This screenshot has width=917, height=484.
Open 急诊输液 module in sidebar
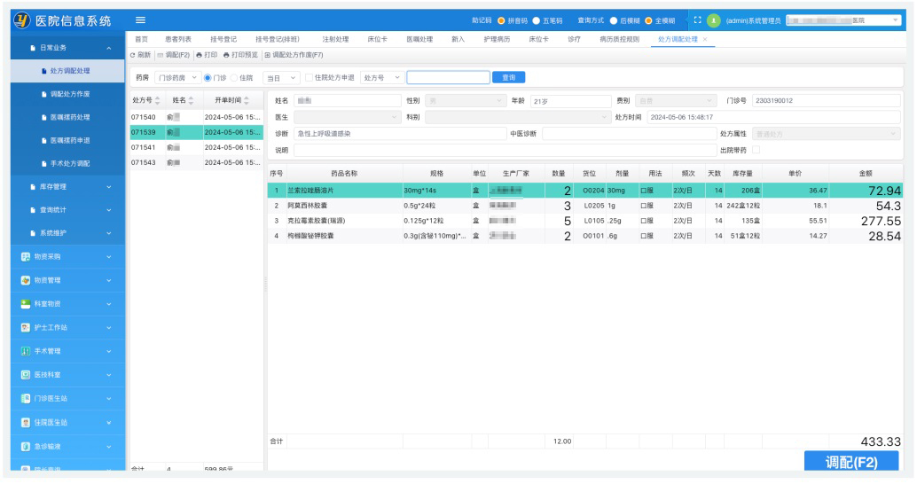click(x=67, y=447)
